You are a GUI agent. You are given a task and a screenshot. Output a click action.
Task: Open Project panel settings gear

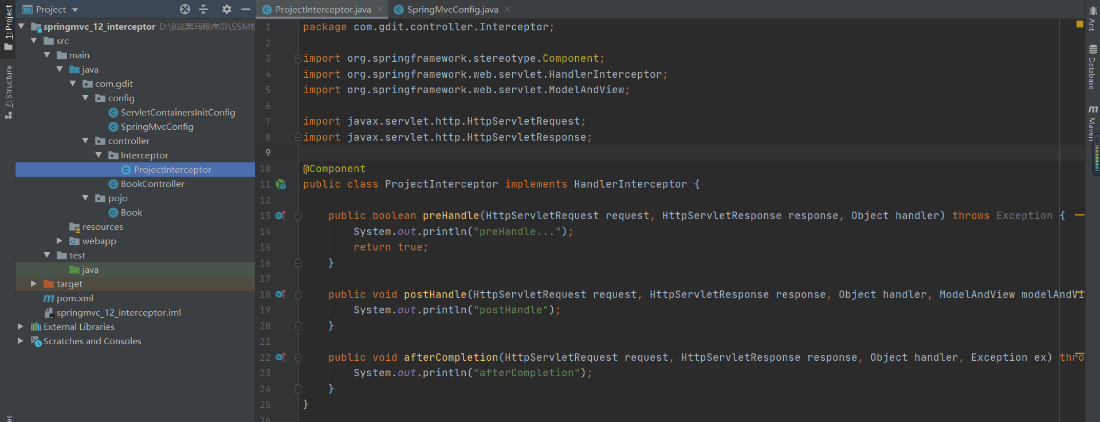227,9
